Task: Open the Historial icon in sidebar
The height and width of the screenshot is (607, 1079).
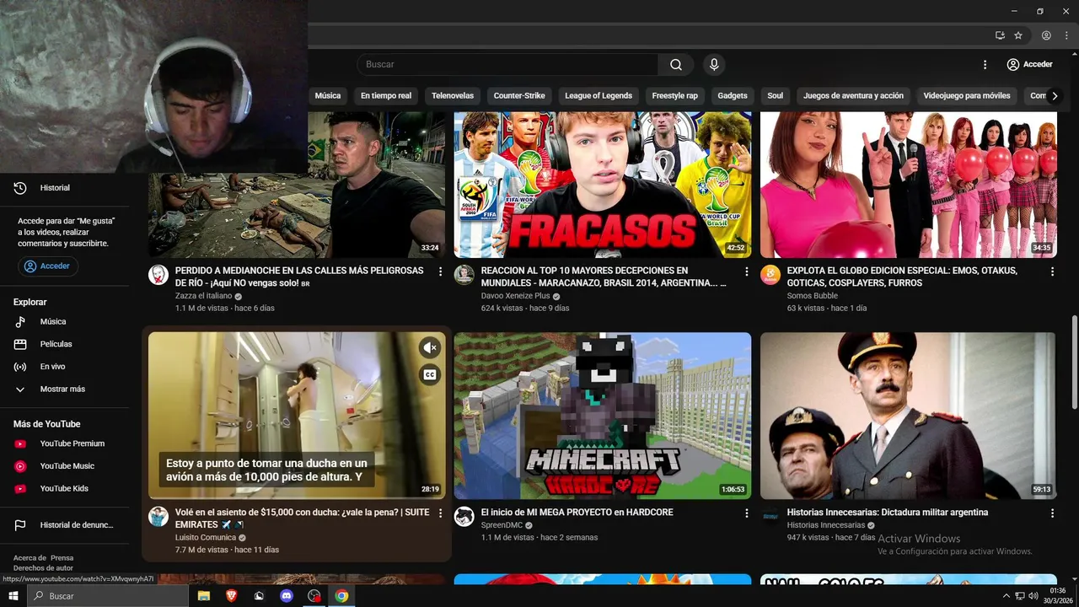Action: [x=20, y=188]
